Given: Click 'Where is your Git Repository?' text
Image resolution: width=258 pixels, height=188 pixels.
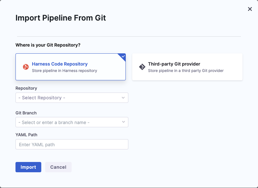Looking at the screenshot, I should [x=48, y=45].
